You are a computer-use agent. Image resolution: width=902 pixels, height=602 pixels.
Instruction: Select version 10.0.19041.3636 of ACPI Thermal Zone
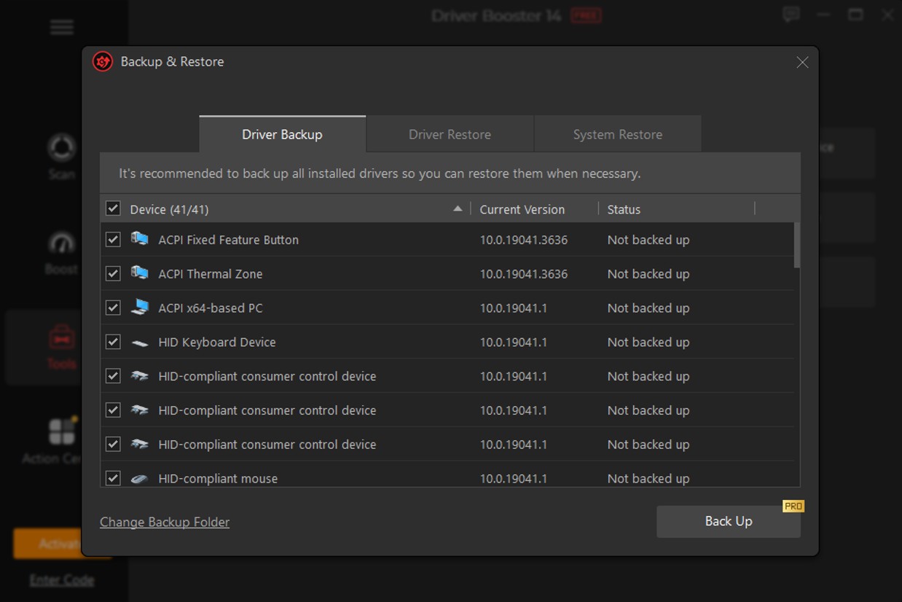point(523,274)
